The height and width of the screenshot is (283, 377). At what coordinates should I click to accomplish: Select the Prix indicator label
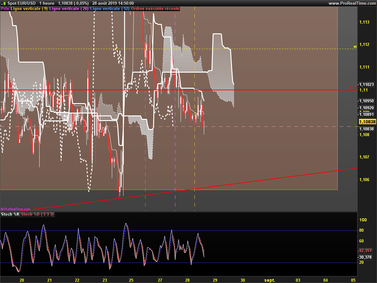point(5,9)
